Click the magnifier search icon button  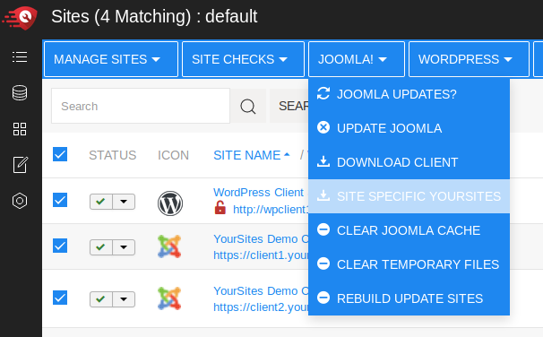click(x=248, y=106)
